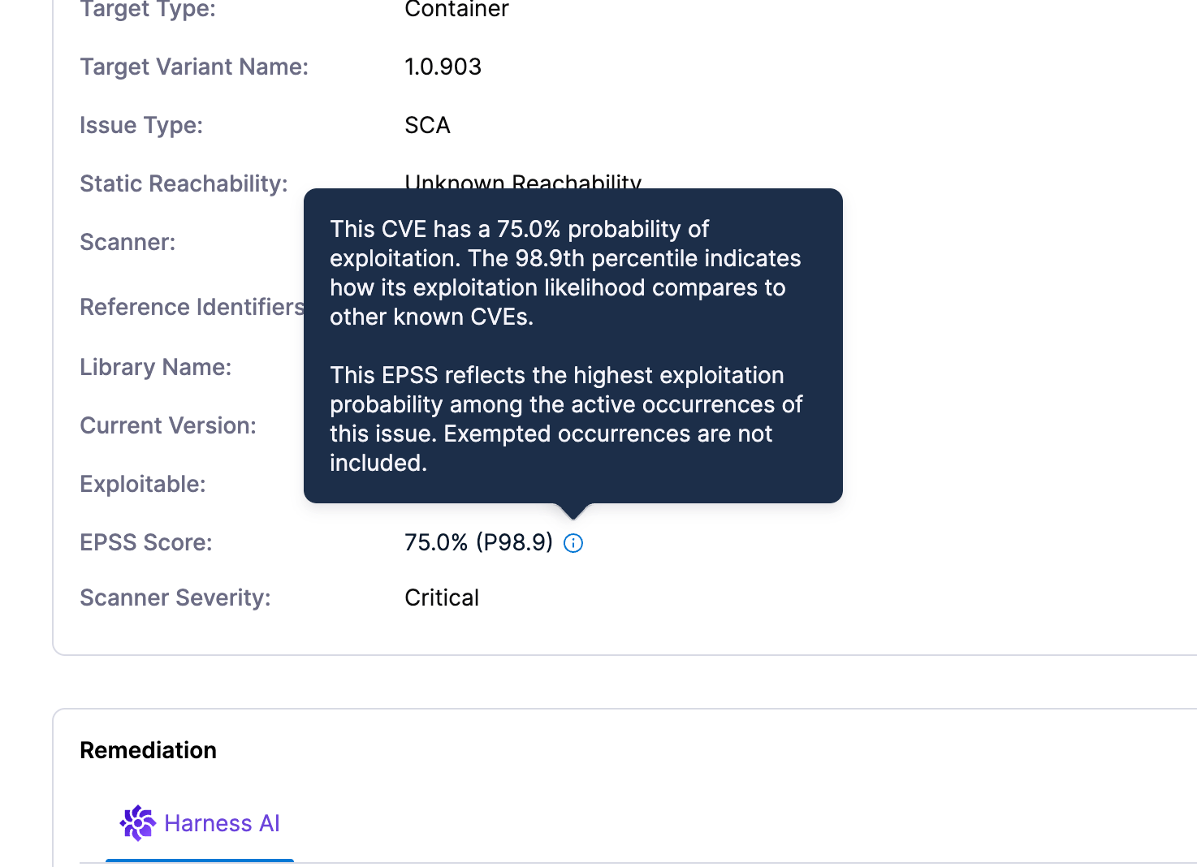Click the EPSS Score info icon
The width and height of the screenshot is (1197, 867).
(573, 543)
